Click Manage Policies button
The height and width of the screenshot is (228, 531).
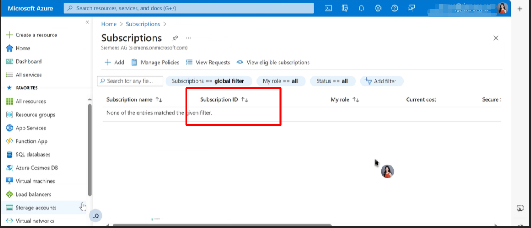(x=156, y=63)
